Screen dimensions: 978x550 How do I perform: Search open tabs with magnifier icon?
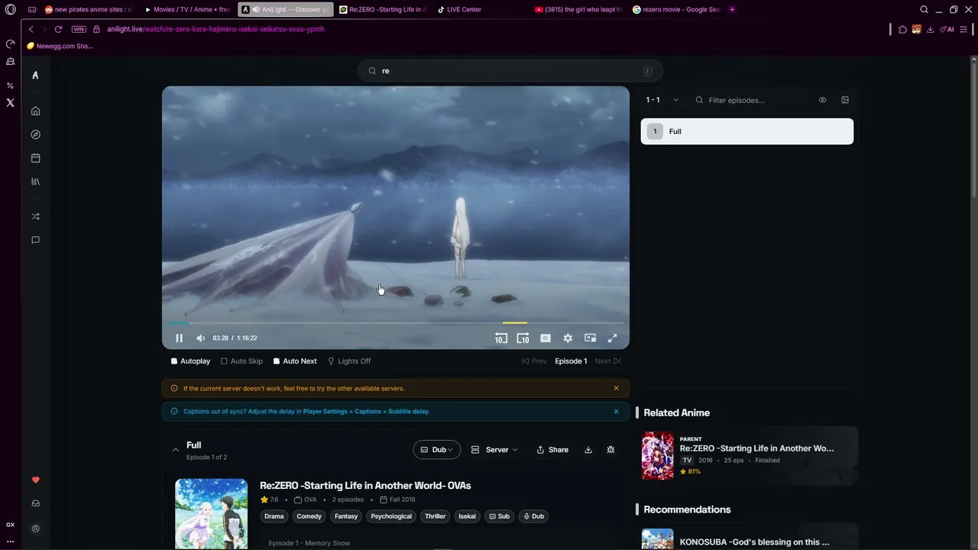tap(924, 10)
